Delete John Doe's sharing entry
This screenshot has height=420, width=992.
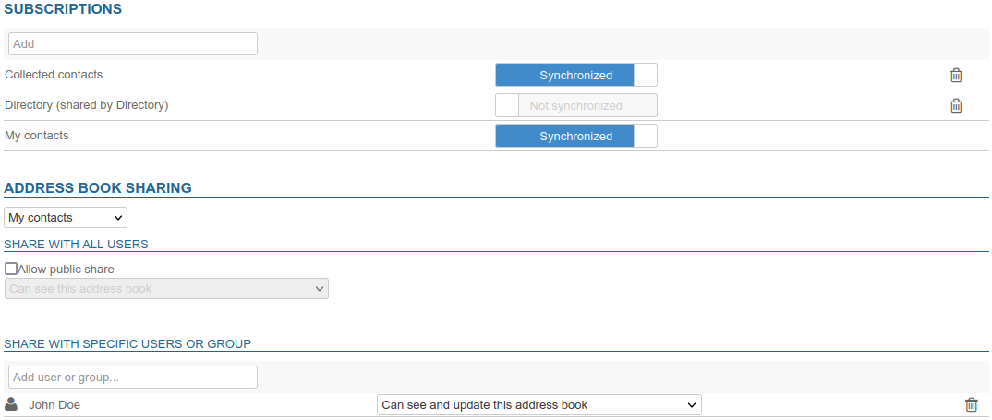[x=971, y=405]
